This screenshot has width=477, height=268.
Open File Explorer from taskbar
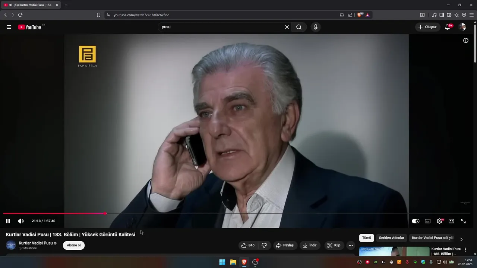pos(233,262)
